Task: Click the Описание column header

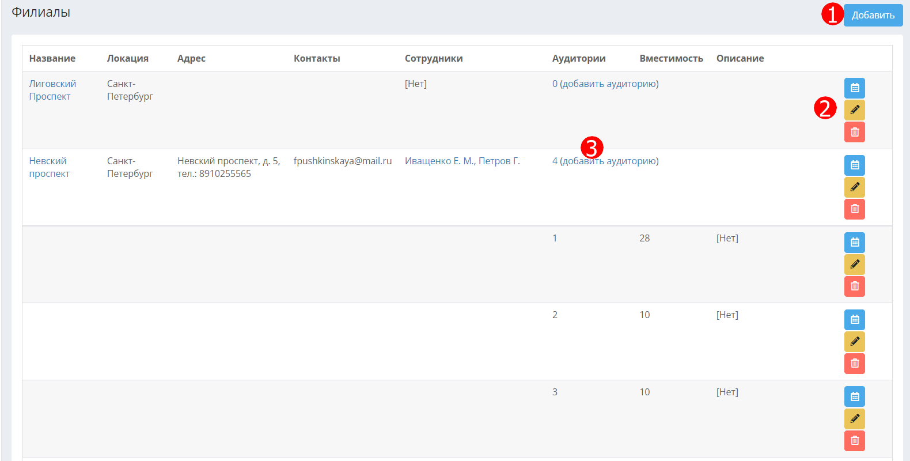Action: pos(740,58)
